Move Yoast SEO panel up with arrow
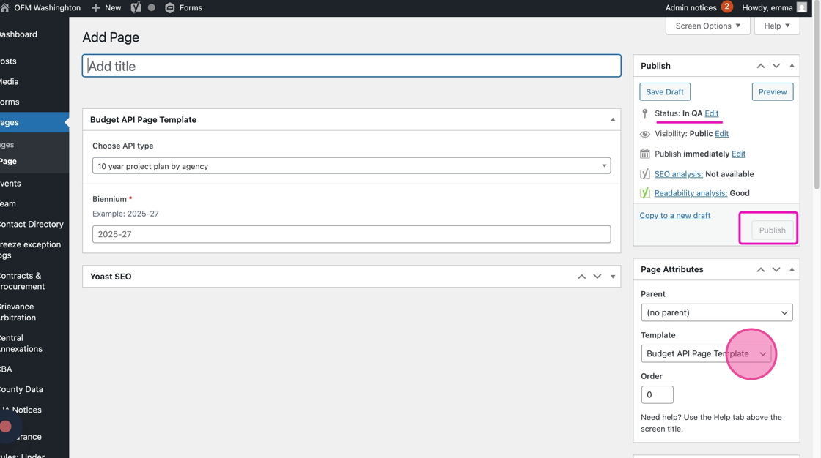This screenshot has width=821, height=458. [x=581, y=277]
